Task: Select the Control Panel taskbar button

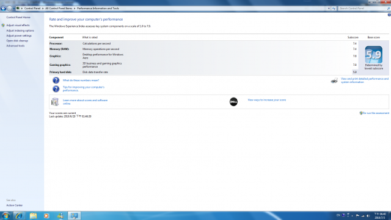Action: pyautogui.click(x=74, y=216)
